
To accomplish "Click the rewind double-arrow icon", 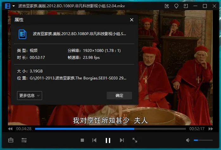I will tap(10, 129).
